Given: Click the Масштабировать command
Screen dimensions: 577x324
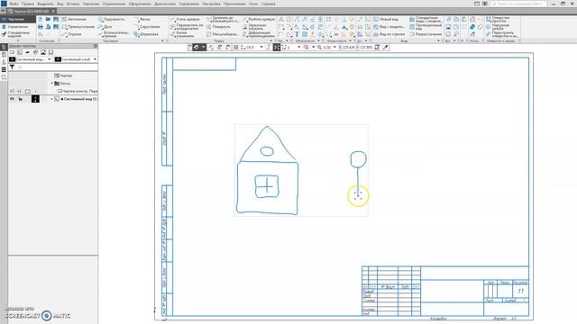Looking at the screenshot, I should click(223, 34).
